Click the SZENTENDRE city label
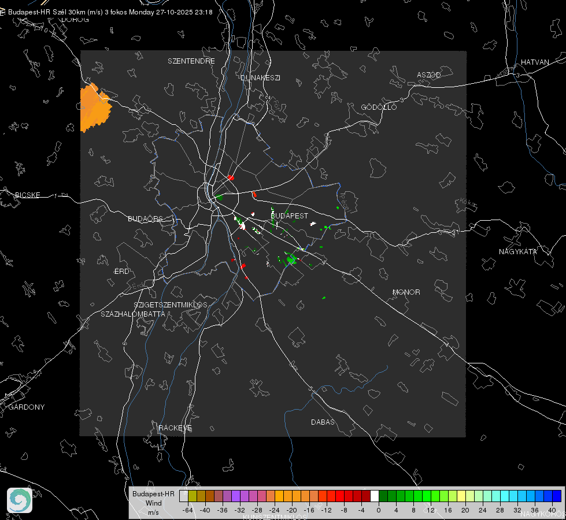Viewport: 566px width, 520px height. pyautogui.click(x=191, y=61)
